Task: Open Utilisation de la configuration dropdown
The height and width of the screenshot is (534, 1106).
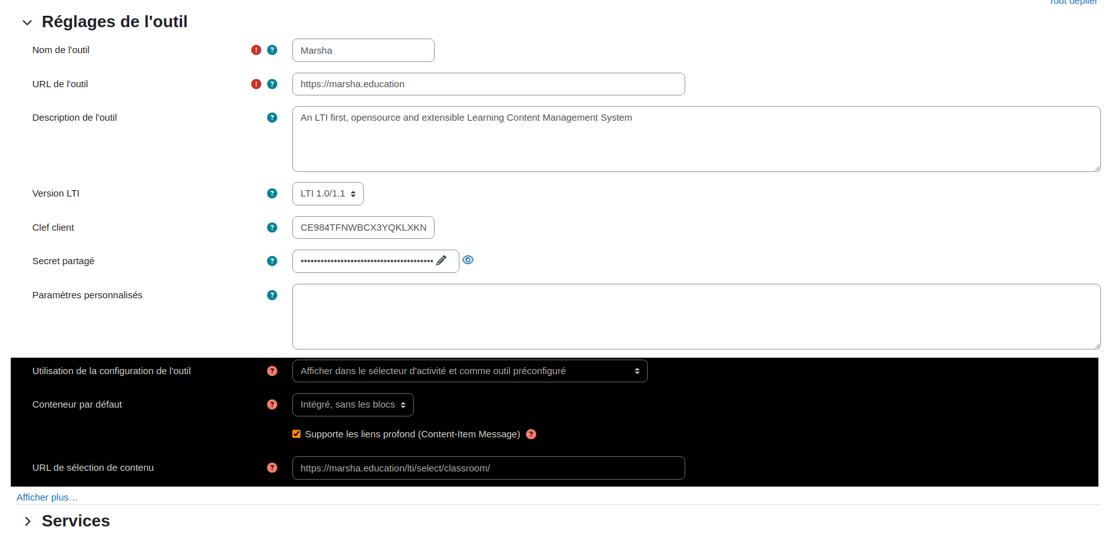Action: (x=469, y=371)
